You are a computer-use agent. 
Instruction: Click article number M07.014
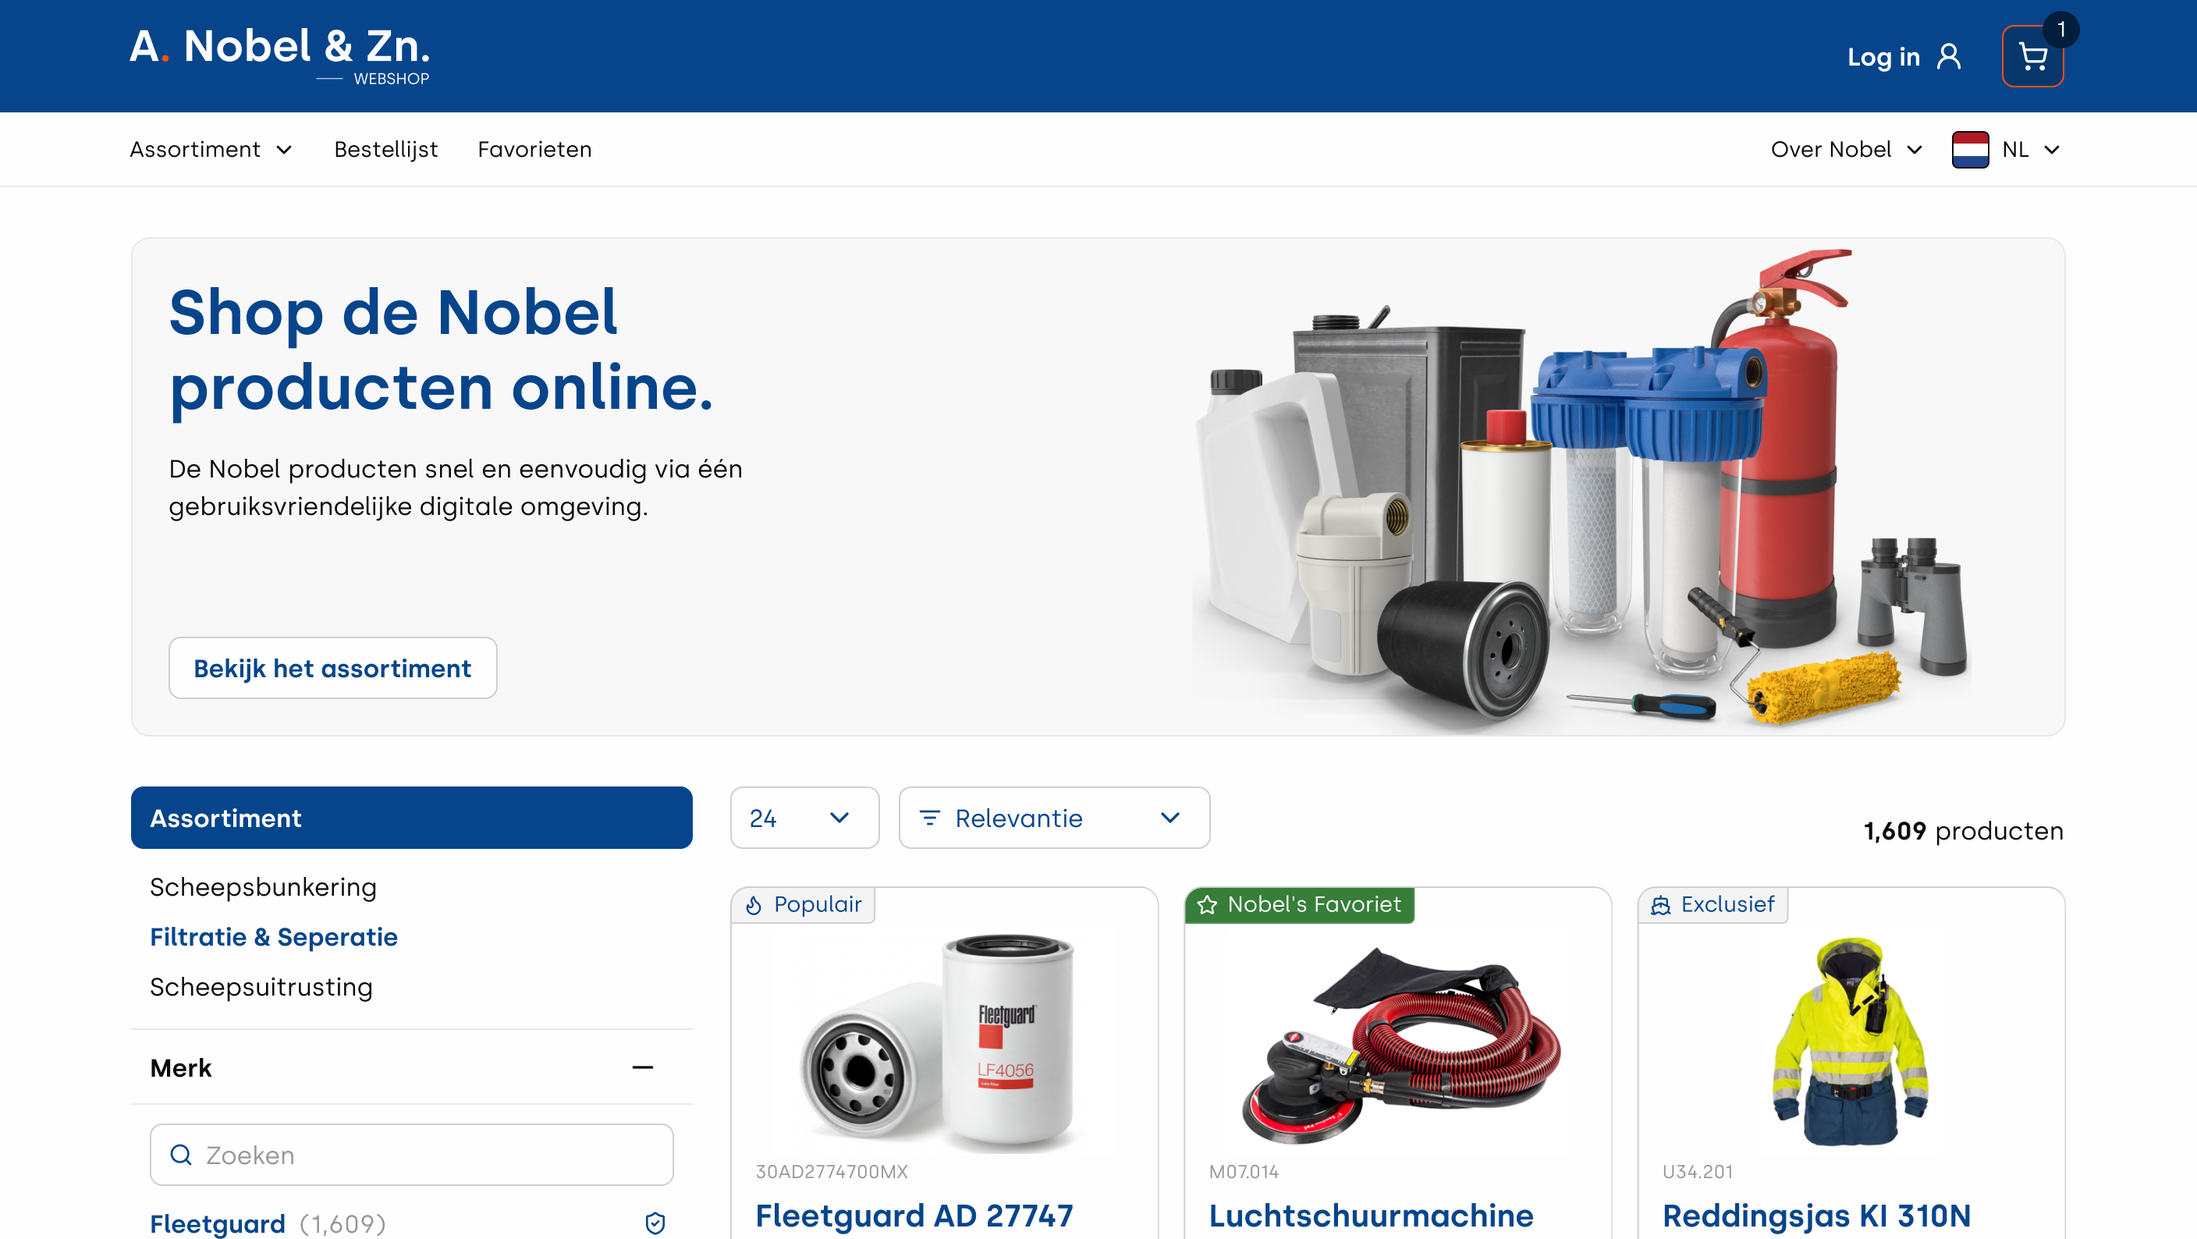(1244, 1172)
